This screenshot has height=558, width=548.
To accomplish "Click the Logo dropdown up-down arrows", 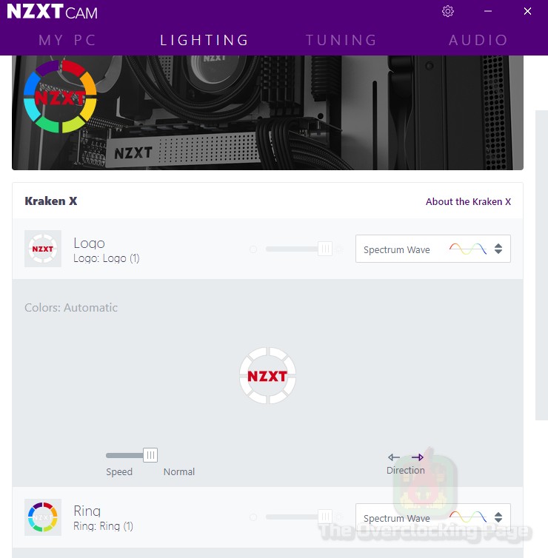I will click(x=498, y=249).
